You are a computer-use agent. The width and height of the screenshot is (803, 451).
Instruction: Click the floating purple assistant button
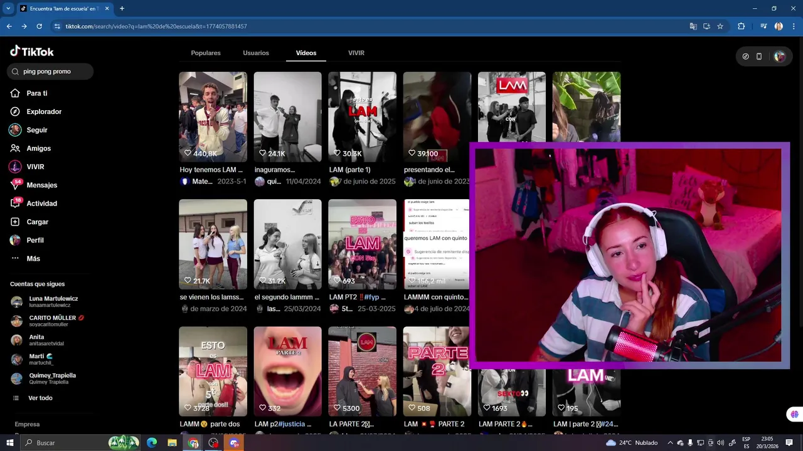pyautogui.click(x=795, y=414)
